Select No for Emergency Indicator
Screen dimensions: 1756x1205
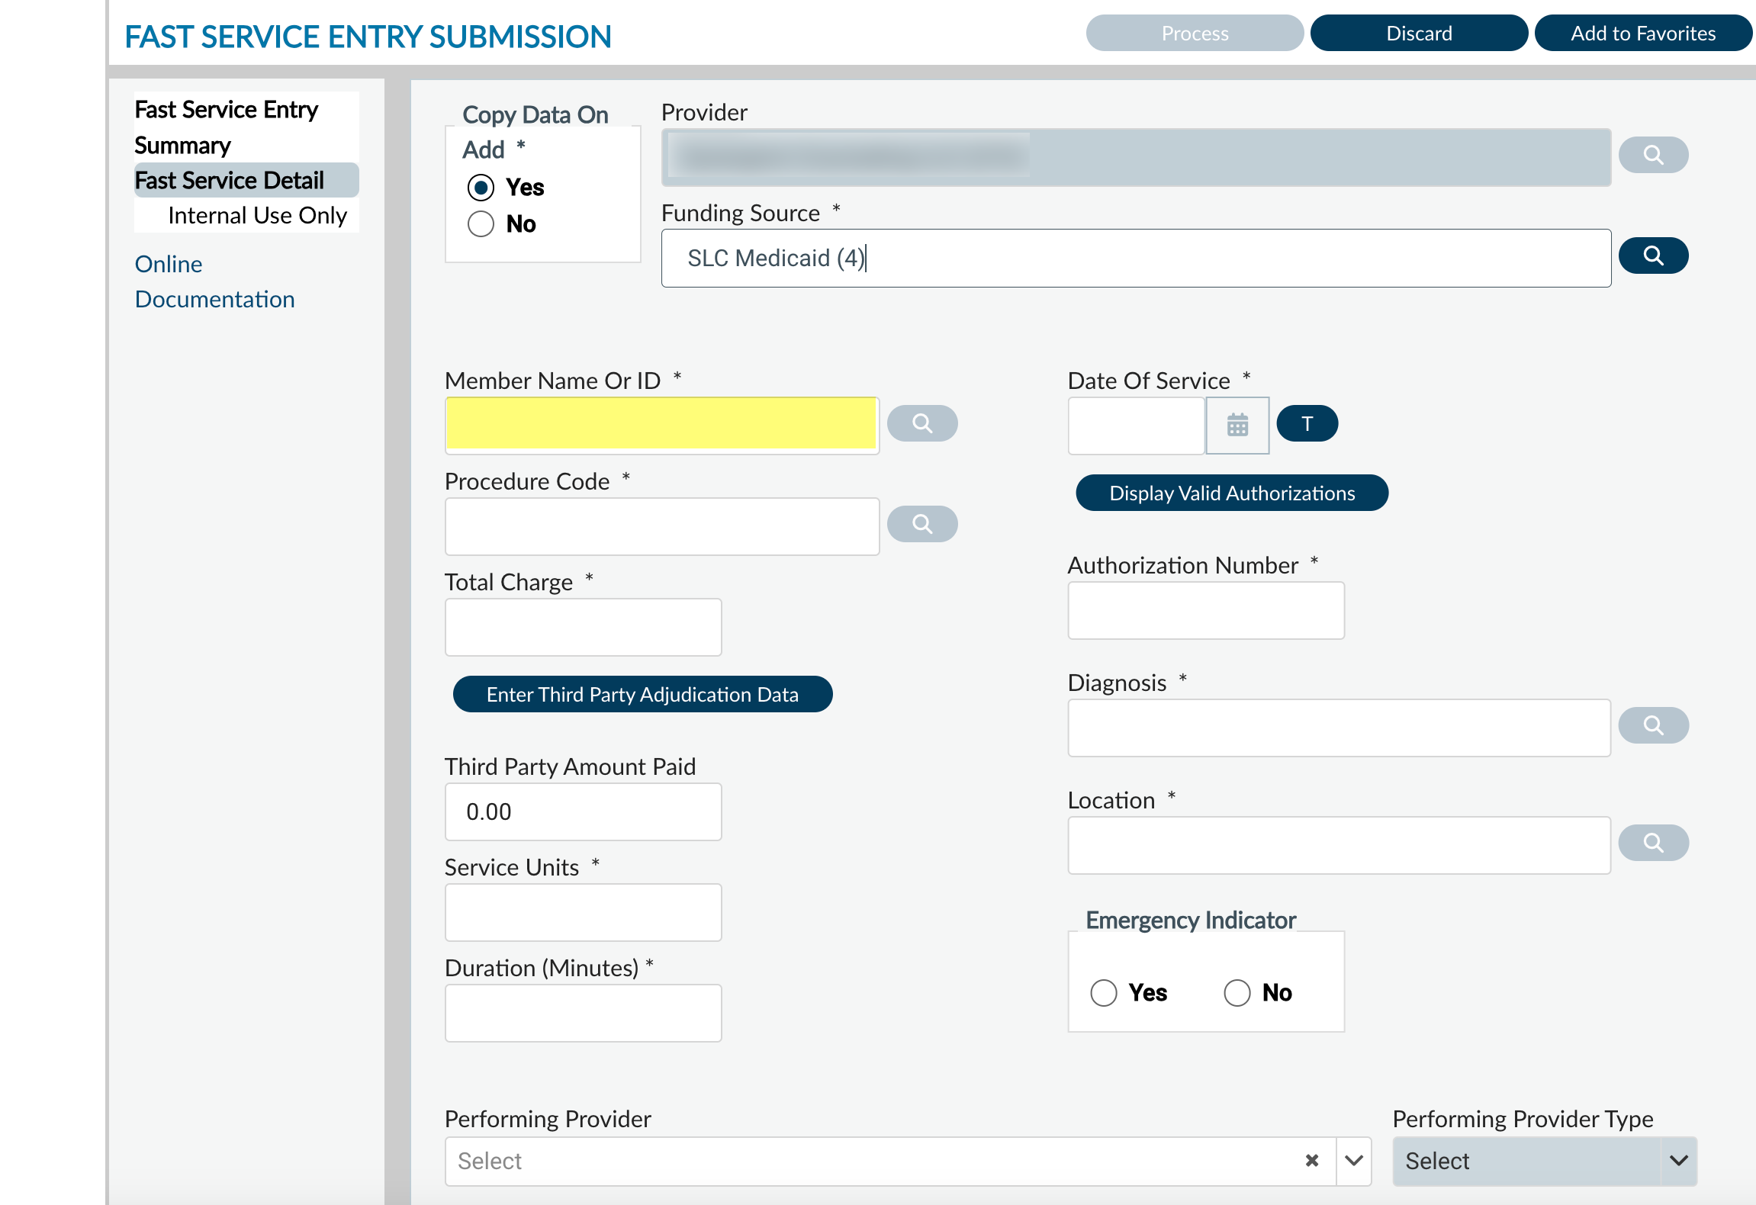(x=1237, y=993)
